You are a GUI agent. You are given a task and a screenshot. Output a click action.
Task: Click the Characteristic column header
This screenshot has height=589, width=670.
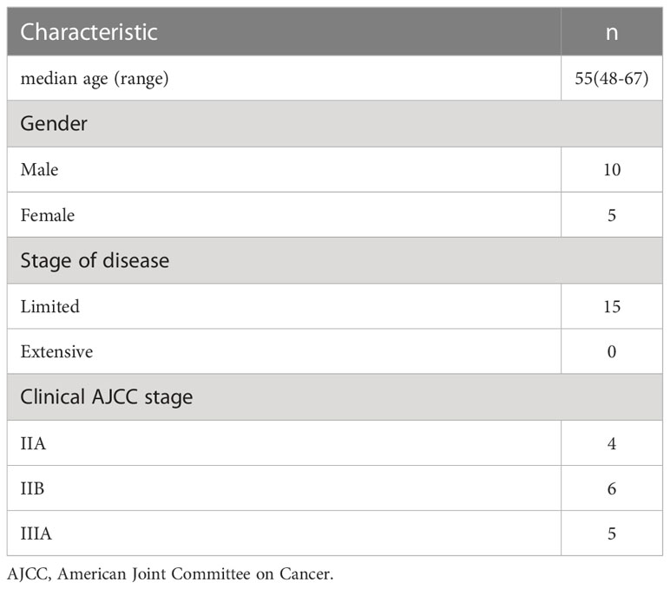click(x=89, y=32)
